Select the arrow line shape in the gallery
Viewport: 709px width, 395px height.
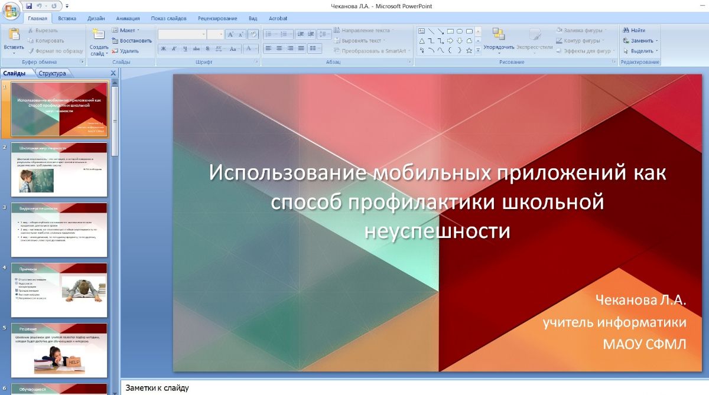click(441, 31)
